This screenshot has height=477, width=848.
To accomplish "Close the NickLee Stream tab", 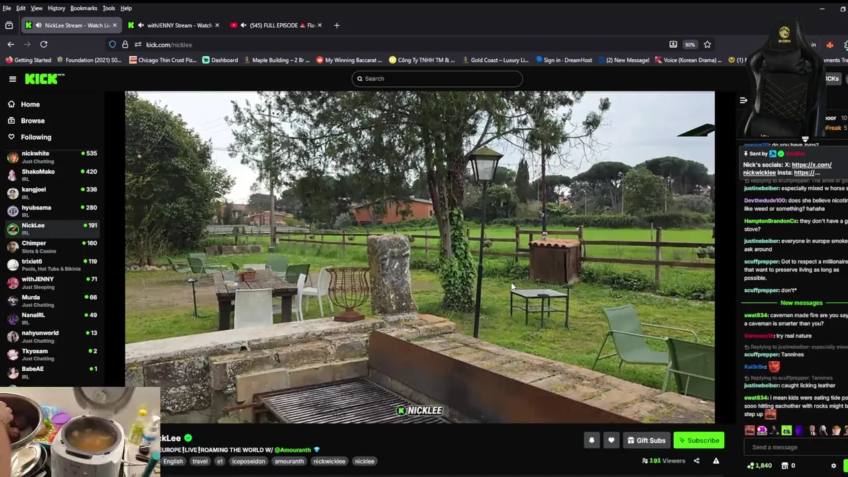I will [x=115, y=25].
